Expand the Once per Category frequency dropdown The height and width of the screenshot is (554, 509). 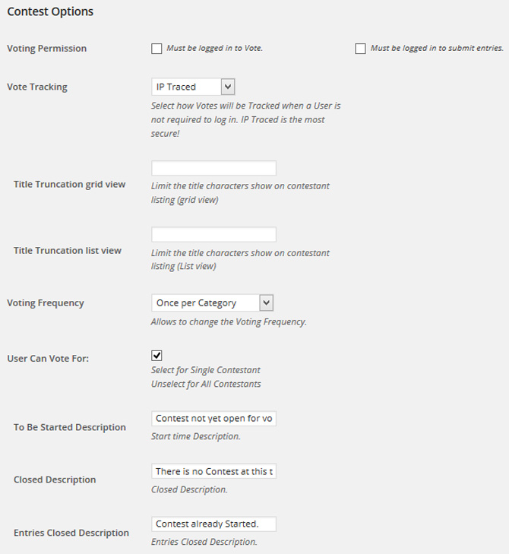click(x=213, y=302)
